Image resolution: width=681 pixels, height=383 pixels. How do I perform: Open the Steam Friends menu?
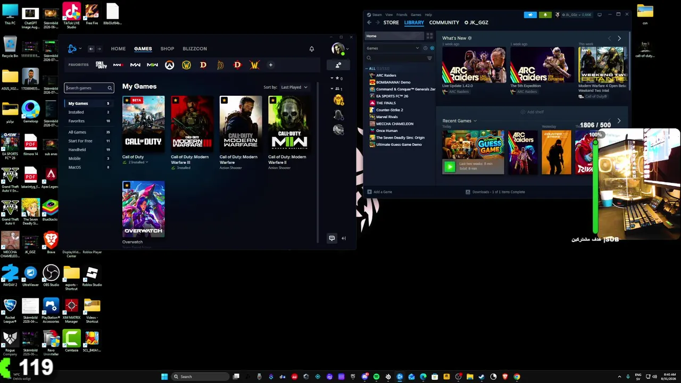pyautogui.click(x=402, y=15)
